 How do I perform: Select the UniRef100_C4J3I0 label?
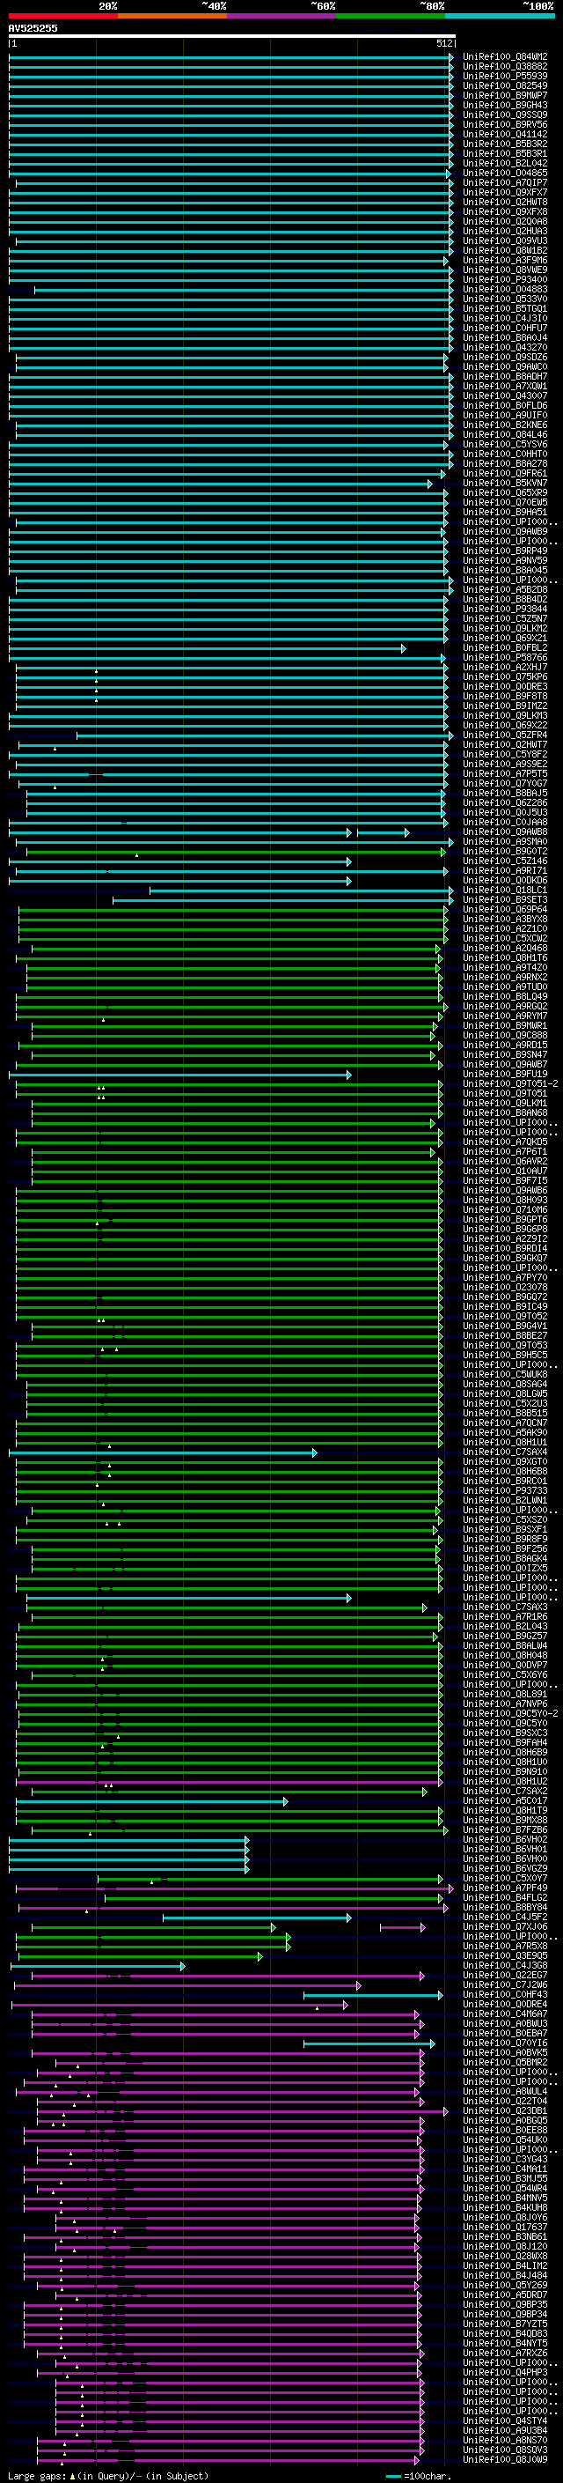[505, 318]
